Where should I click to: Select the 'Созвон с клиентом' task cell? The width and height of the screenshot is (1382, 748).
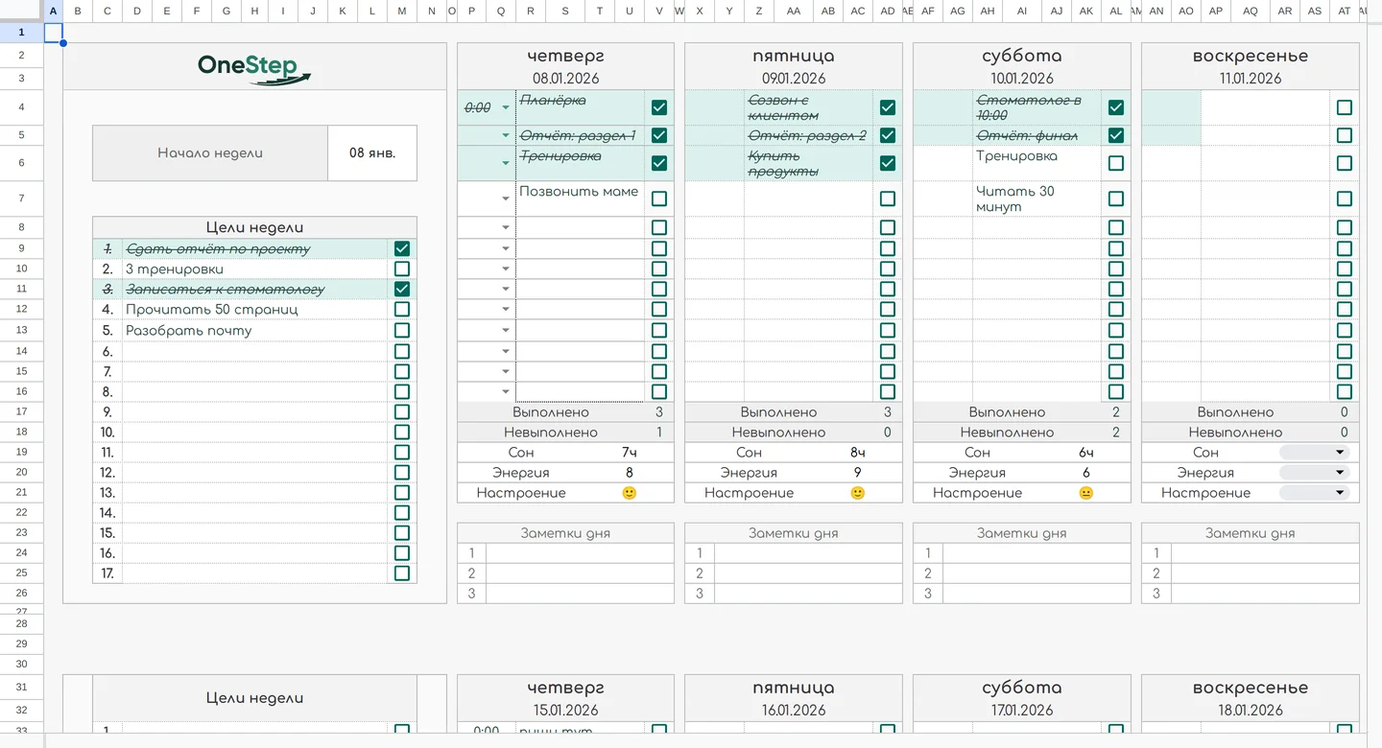[x=809, y=107]
